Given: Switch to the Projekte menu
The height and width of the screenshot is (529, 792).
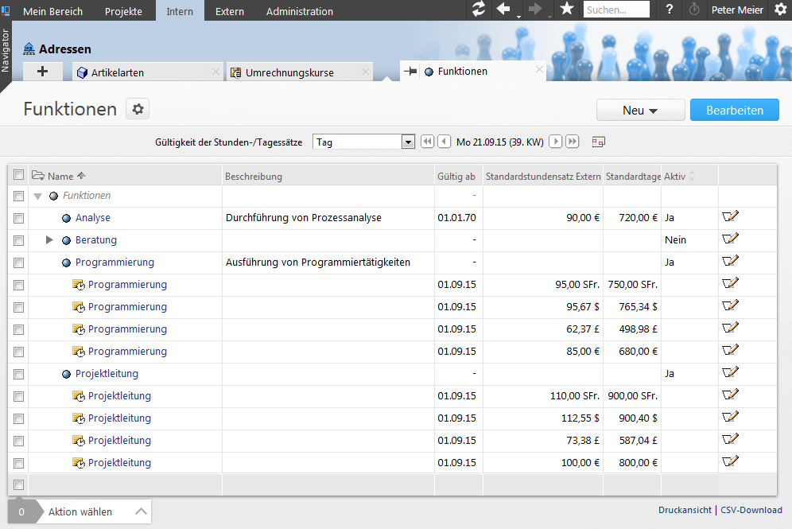Looking at the screenshot, I should 123,11.
